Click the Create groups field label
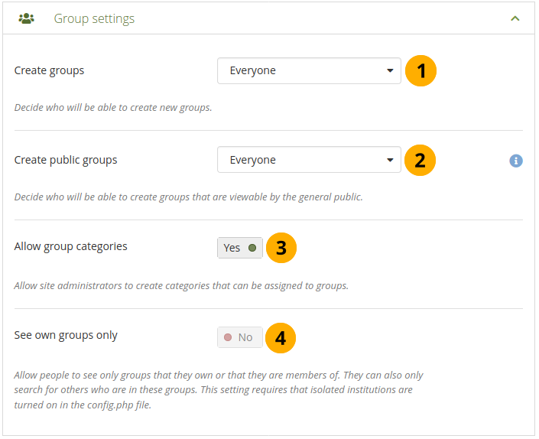Image resolution: width=539 pixels, height=439 pixels. coord(50,70)
